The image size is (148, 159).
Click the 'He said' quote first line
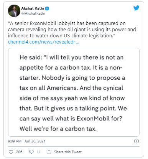point(71,57)
